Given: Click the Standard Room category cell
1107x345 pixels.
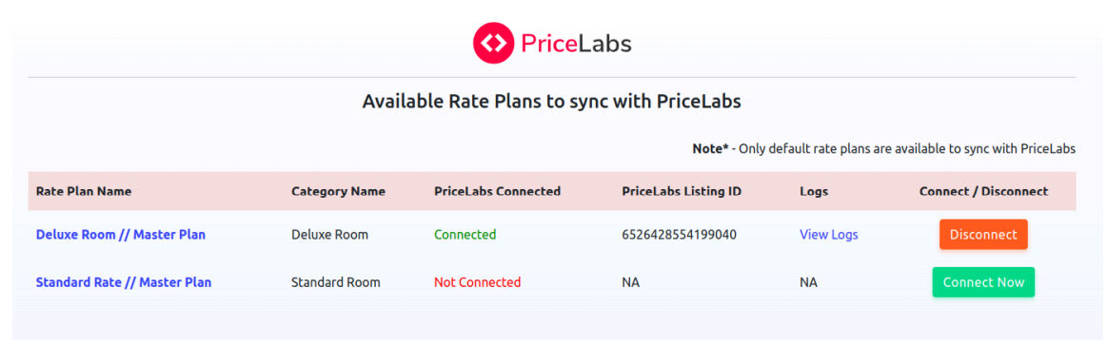Looking at the screenshot, I should coord(336,282).
